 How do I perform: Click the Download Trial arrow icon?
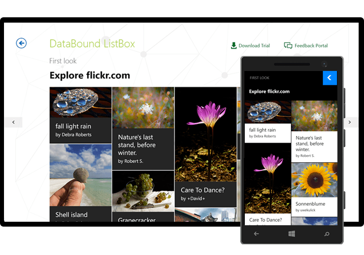point(234,46)
